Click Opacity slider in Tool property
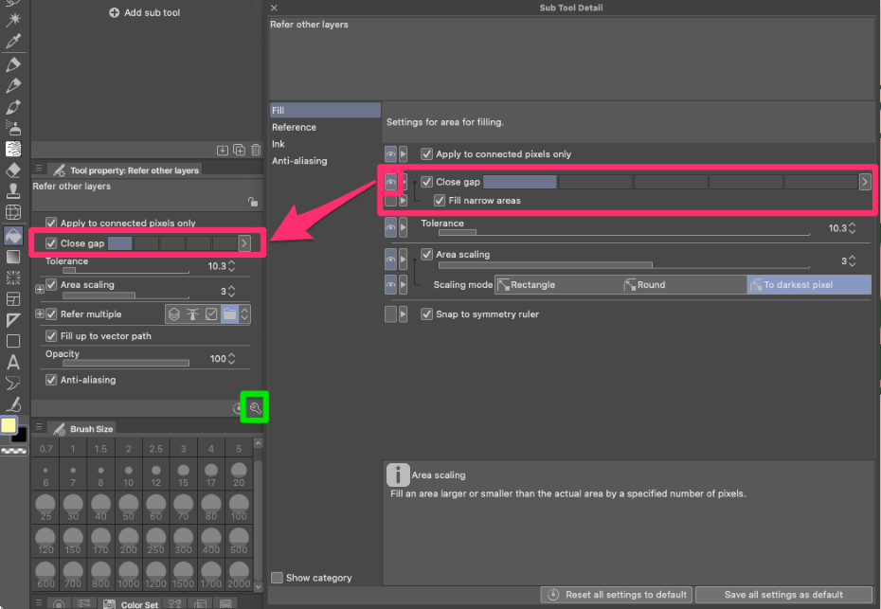The height and width of the screenshot is (609, 881). coord(126,363)
